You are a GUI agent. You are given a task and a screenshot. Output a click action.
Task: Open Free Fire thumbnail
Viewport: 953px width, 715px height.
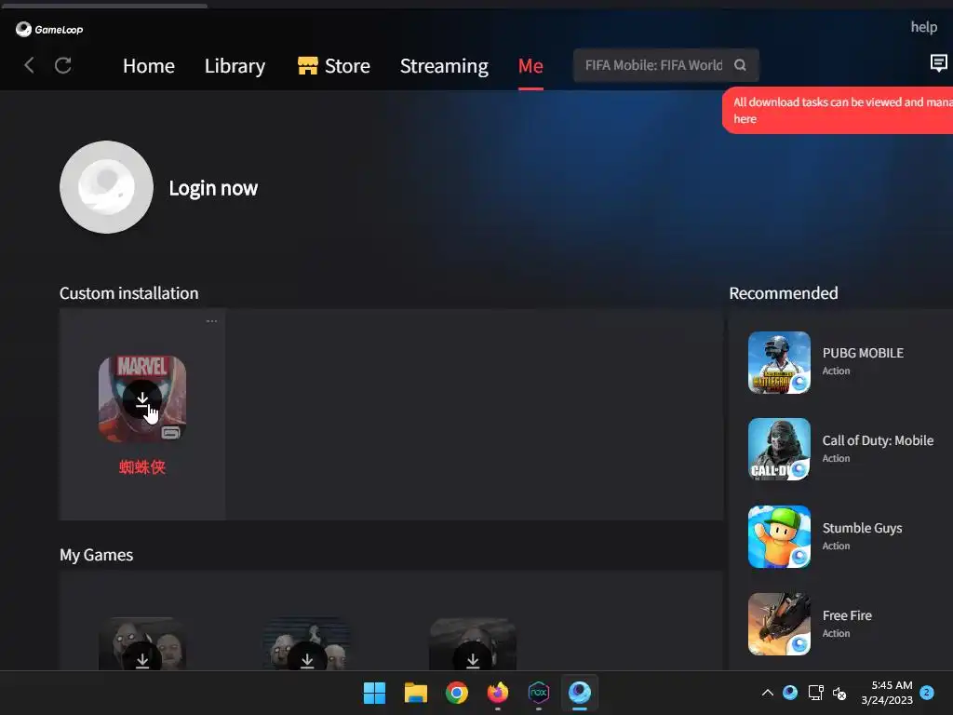click(779, 625)
